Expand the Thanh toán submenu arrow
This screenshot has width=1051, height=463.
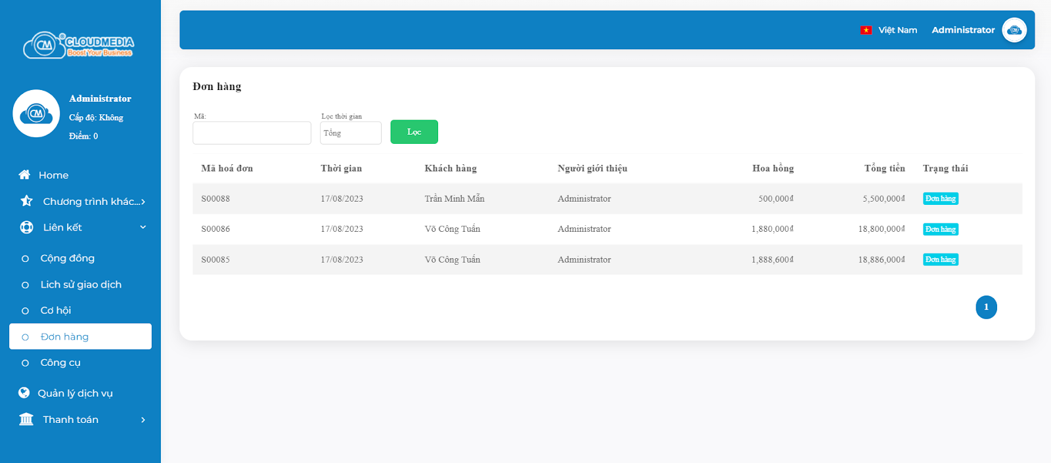(143, 420)
